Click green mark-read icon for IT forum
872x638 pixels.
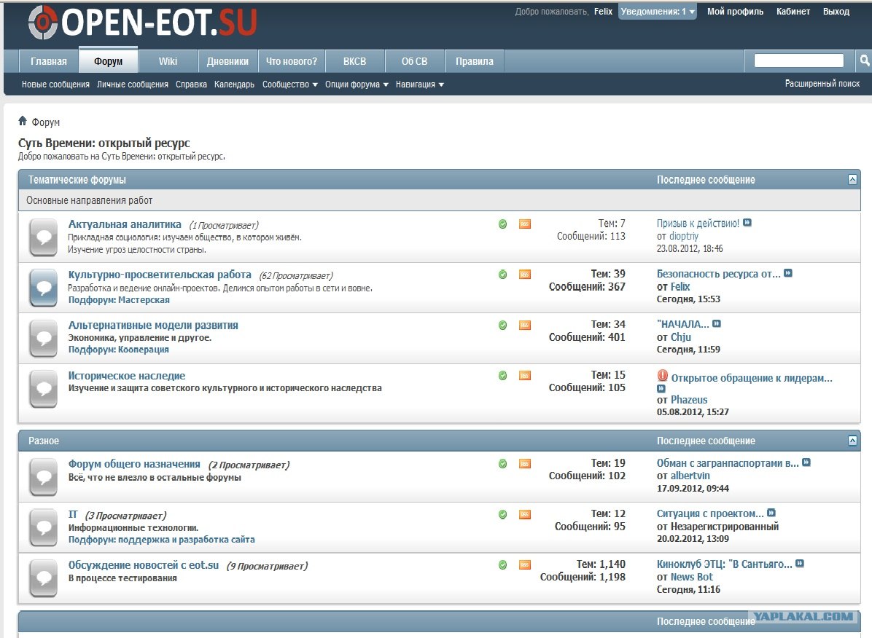pyautogui.click(x=502, y=514)
